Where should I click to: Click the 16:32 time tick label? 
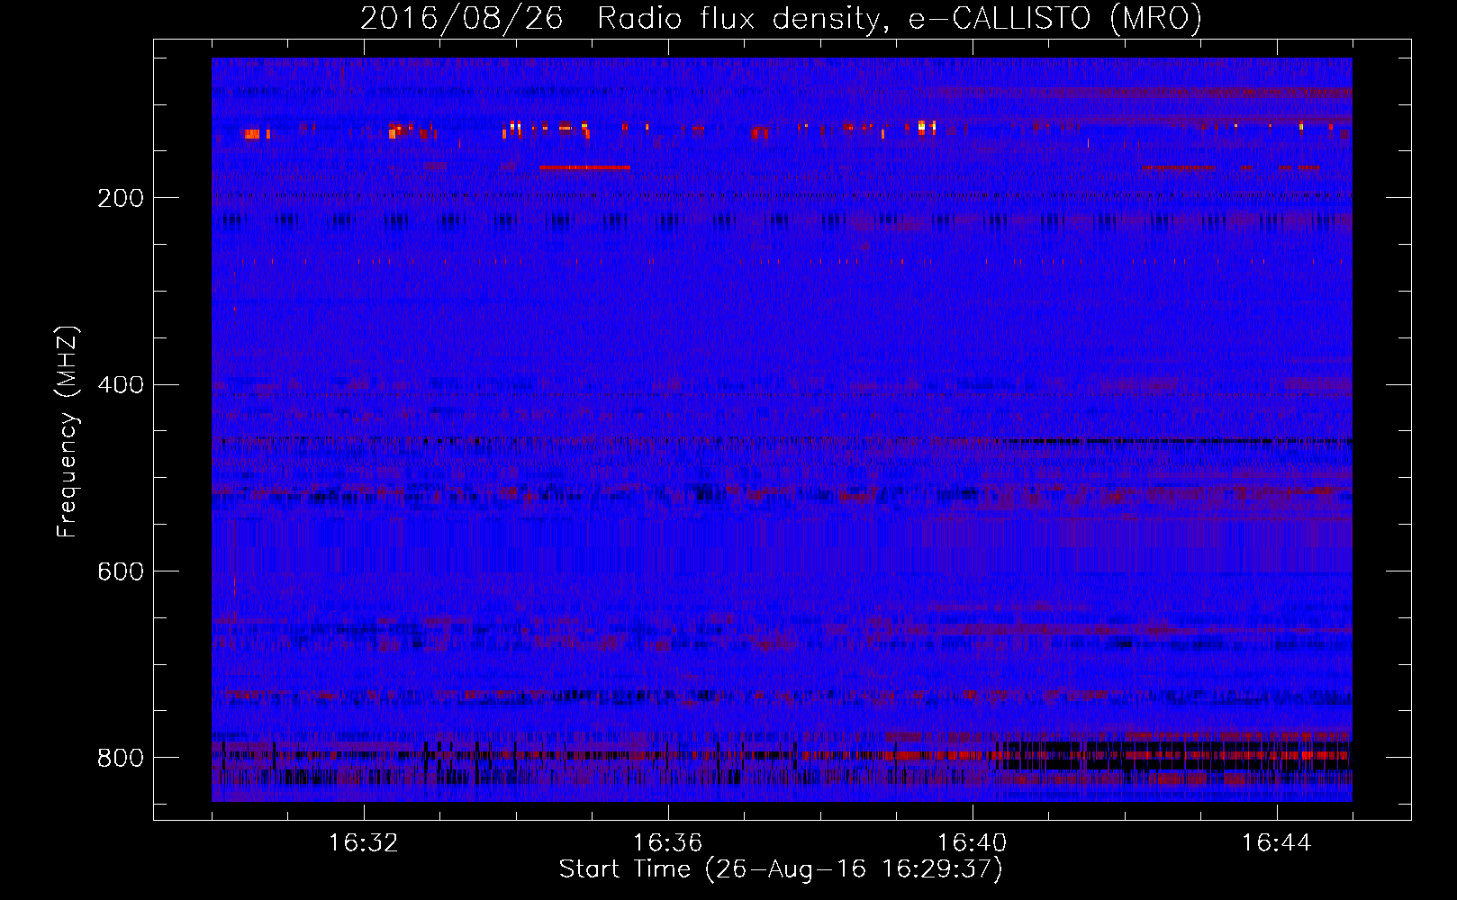point(364,843)
